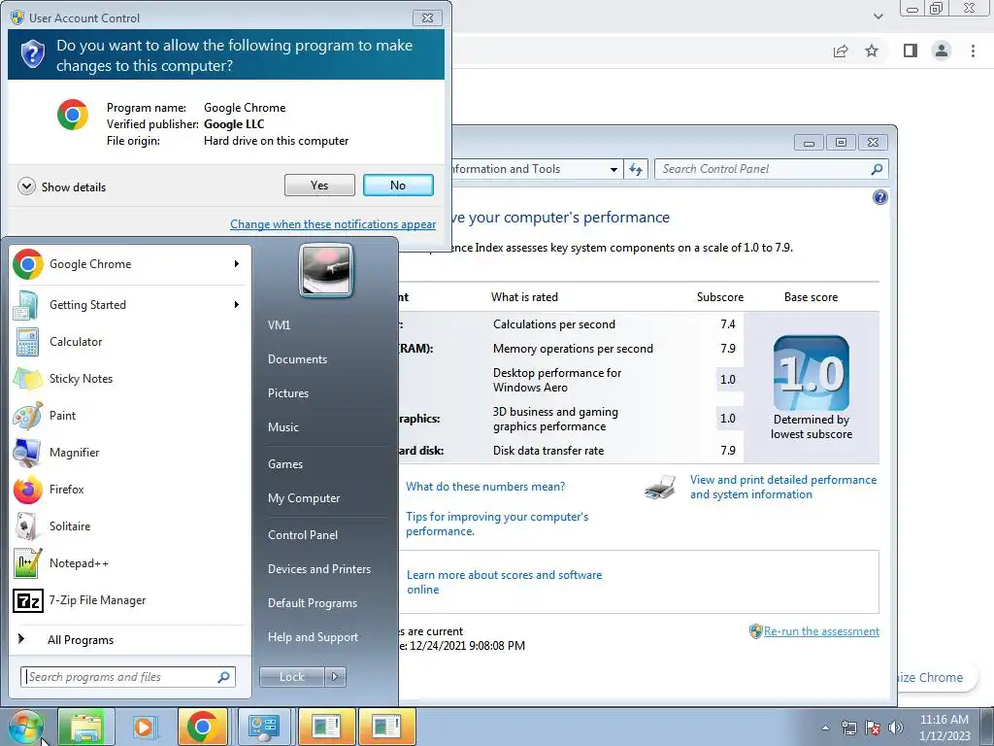Open shutdown options arrow beside Lock
This screenshot has width=994, height=746.
tap(335, 677)
